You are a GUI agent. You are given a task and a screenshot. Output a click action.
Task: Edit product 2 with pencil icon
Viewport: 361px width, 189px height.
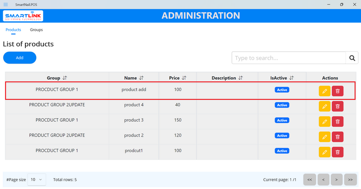coord(324,137)
